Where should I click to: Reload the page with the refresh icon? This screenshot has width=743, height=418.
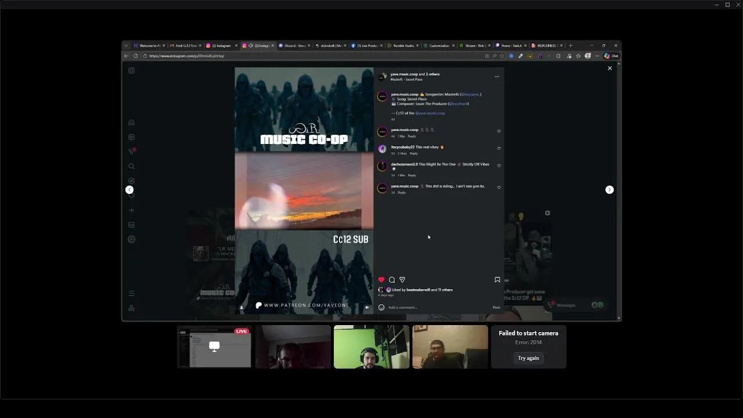click(136, 56)
